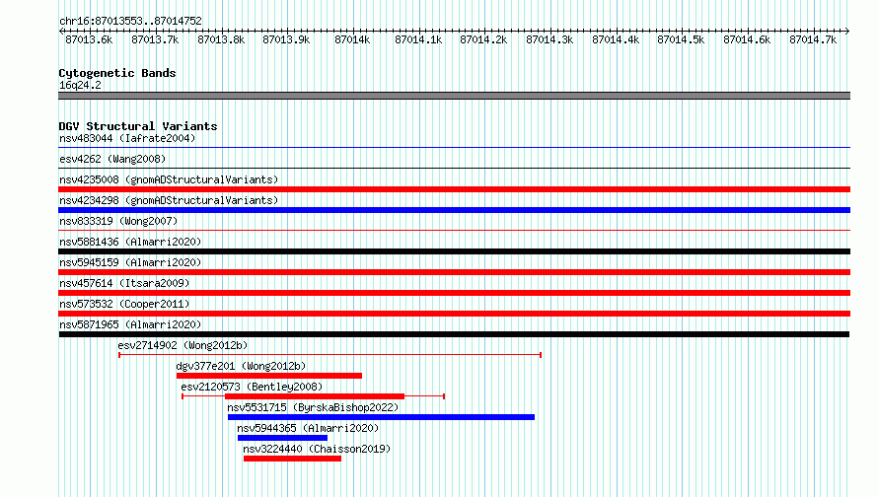Open the nsv4235008 gnomAD structural variant label
The height and width of the screenshot is (497, 878).
(169, 179)
